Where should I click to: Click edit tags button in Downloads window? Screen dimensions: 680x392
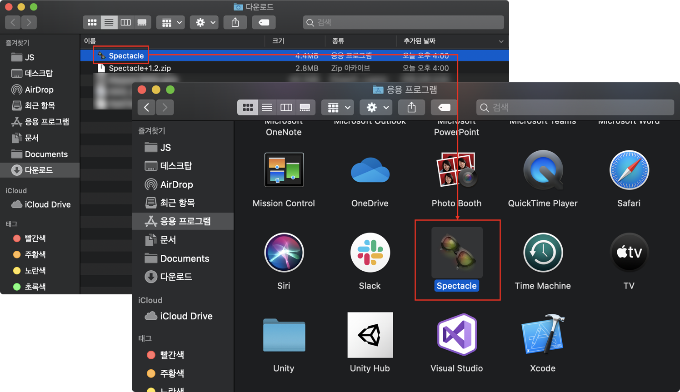tap(264, 22)
